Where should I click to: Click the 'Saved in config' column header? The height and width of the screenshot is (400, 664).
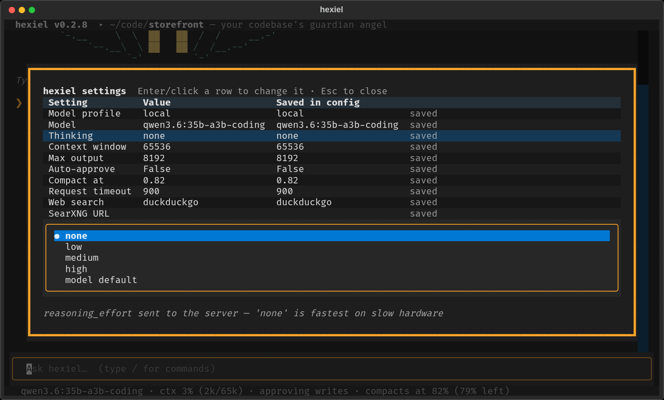tap(318, 102)
